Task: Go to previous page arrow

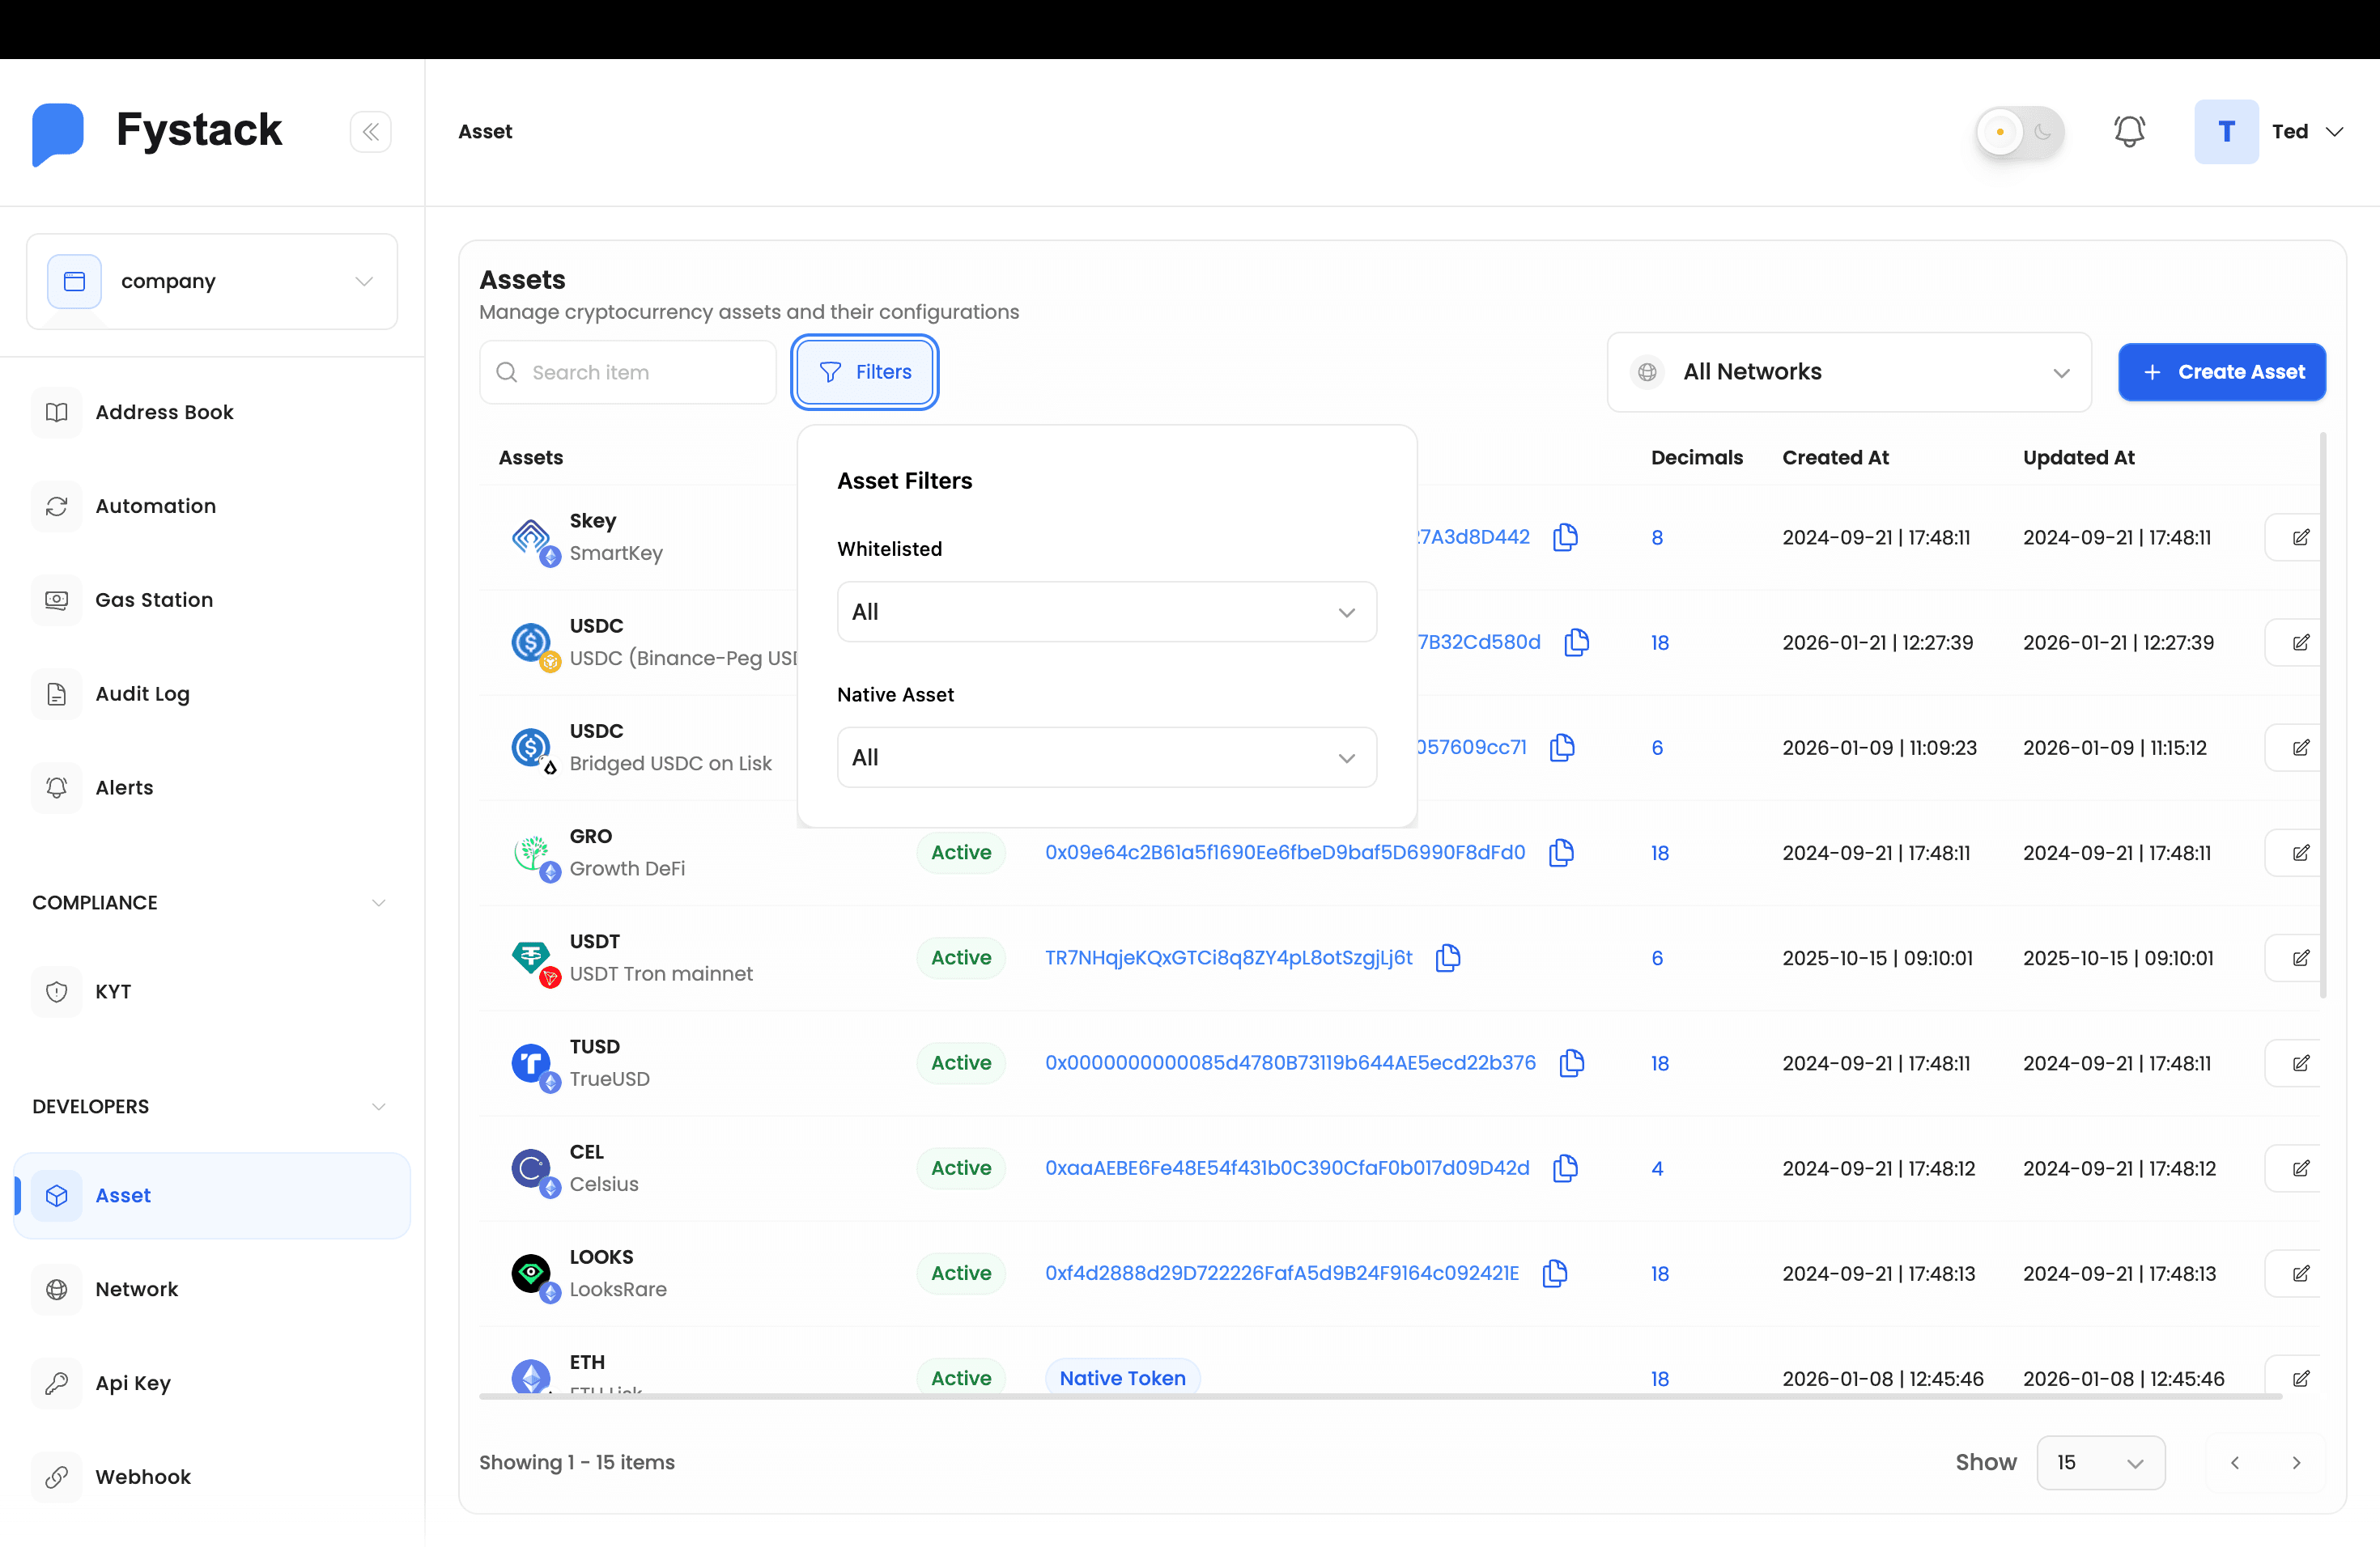Action: click(2235, 1463)
